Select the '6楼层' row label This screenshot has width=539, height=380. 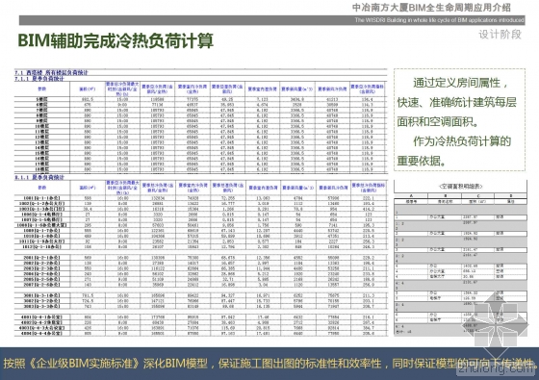[x=42, y=105]
